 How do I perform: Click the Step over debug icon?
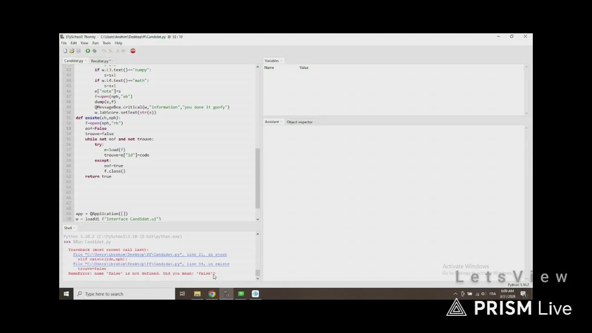104,51
